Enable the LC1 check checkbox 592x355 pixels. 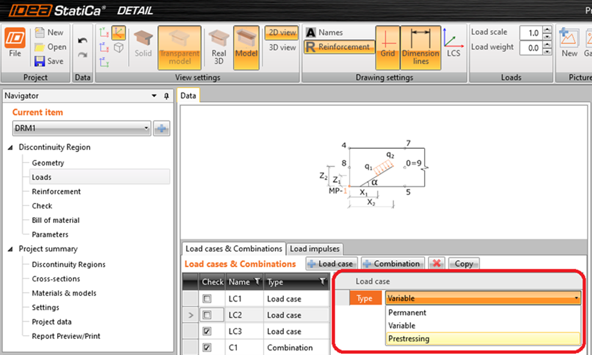[x=207, y=299]
